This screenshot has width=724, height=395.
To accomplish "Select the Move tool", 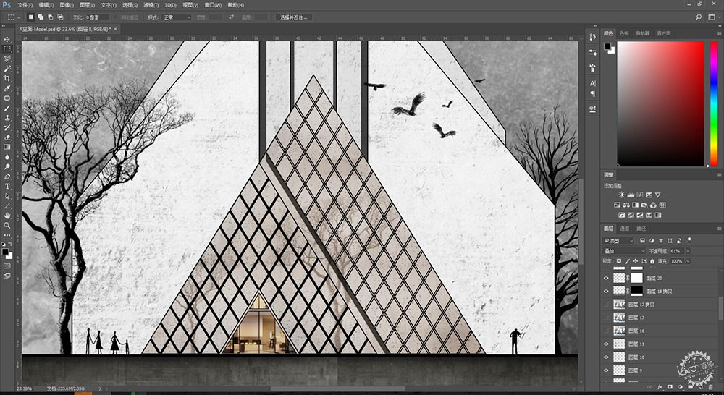I will tap(7, 39).
